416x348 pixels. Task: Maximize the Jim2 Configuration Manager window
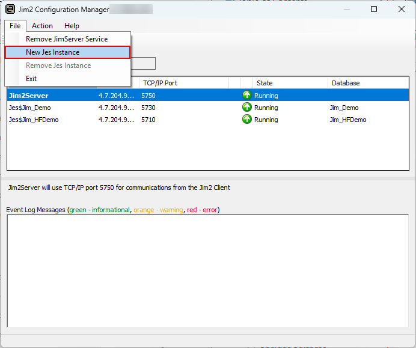click(x=374, y=9)
